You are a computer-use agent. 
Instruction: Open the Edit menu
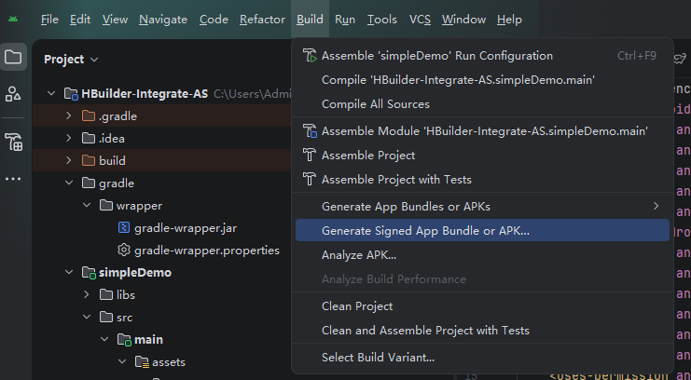pyautogui.click(x=80, y=20)
